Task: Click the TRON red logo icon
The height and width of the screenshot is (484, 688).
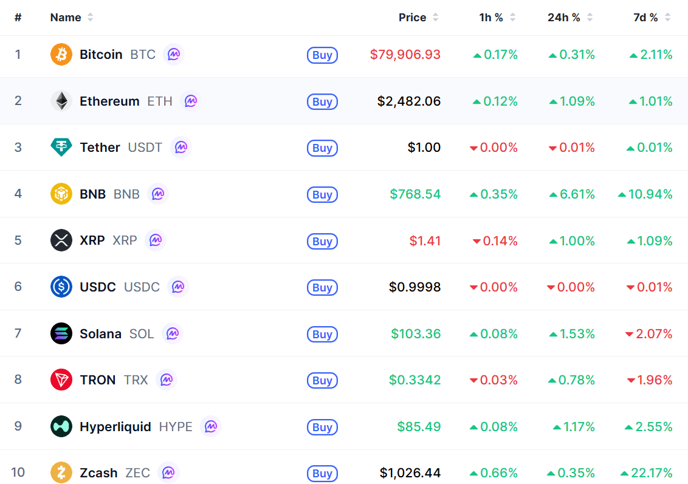Action: [61, 380]
